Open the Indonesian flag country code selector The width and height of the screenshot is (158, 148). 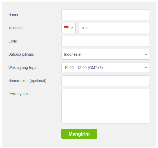click(68, 28)
